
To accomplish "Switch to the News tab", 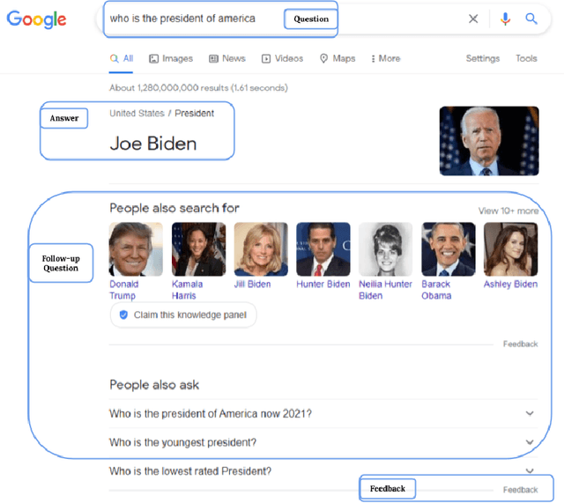I will 227,58.
